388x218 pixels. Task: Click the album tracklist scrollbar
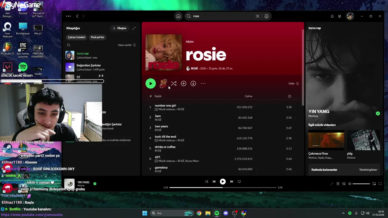click(303, 67)
